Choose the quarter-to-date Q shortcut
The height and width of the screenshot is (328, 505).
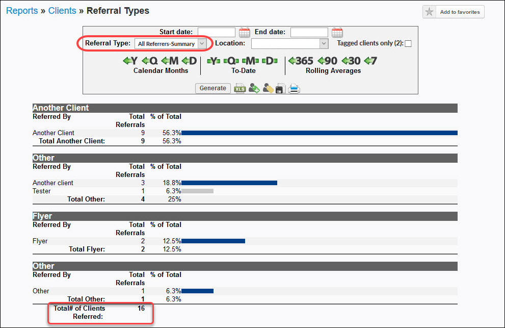click(x=231, y=61)
